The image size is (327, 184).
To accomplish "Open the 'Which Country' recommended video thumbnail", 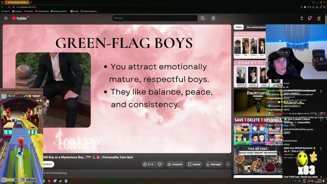I will click(x=250, y=45).
